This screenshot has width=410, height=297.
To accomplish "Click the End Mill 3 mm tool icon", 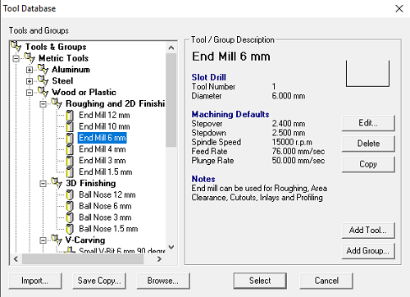I will [x=70, y=161].
